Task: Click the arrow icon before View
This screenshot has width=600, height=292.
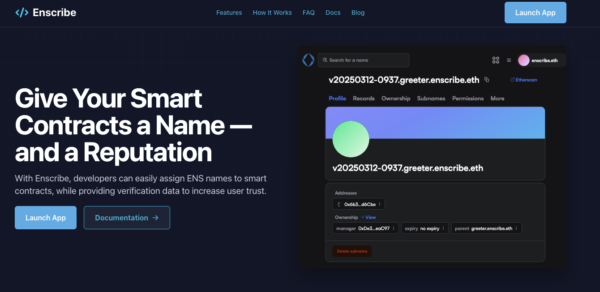Action: coord(362,217)
